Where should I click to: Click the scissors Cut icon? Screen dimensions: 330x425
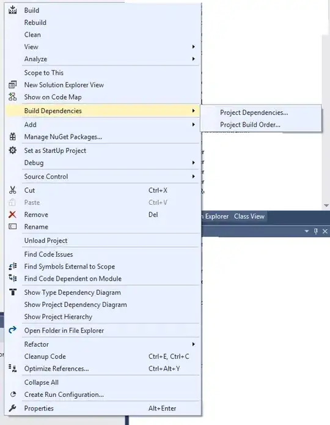point(12,190)
